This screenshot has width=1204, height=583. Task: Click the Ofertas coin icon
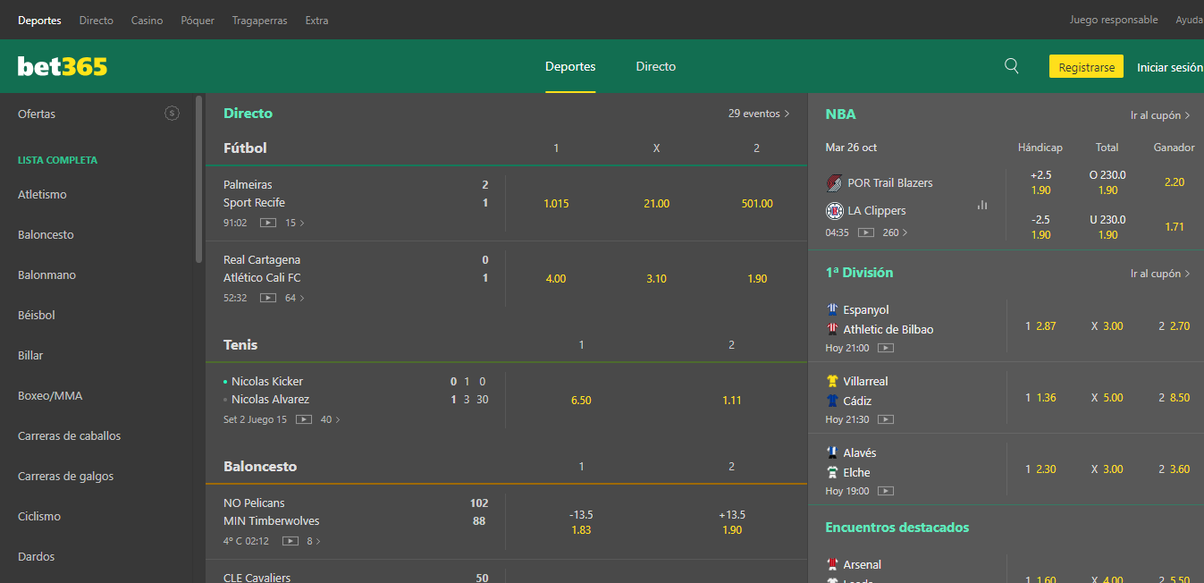coord(173,114)
